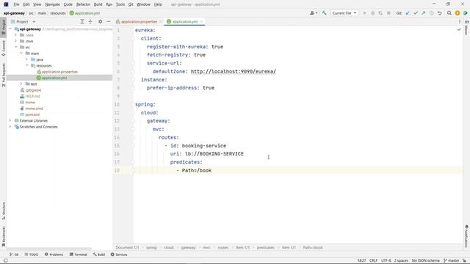
Task: Expand the java folder
Action: (x=27, y=59)
